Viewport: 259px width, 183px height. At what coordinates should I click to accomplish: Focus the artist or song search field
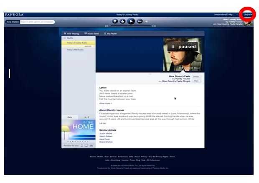(x=38, y=22)
